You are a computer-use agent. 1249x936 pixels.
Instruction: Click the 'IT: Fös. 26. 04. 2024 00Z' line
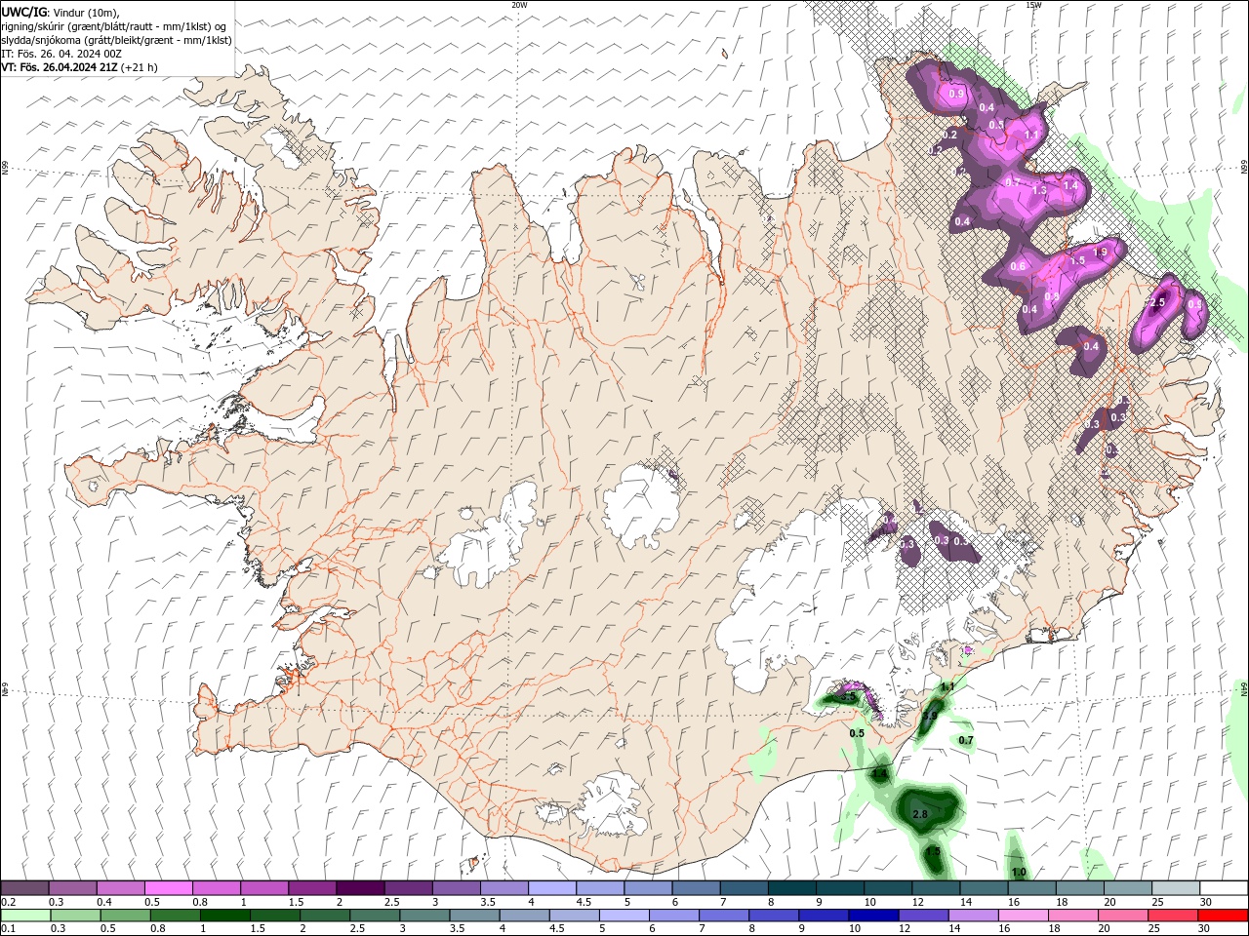click(x=61, y=54)
